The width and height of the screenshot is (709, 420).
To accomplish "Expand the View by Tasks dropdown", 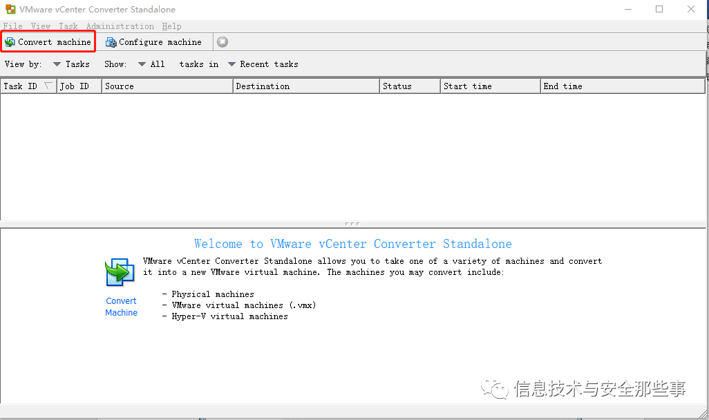I will point(71,64).
